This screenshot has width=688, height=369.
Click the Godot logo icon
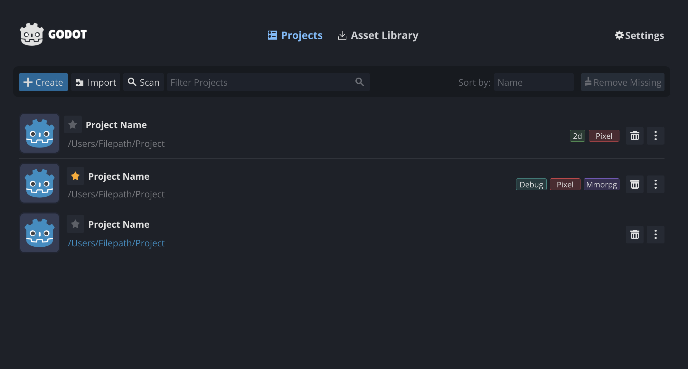click(x=32, y=34)
